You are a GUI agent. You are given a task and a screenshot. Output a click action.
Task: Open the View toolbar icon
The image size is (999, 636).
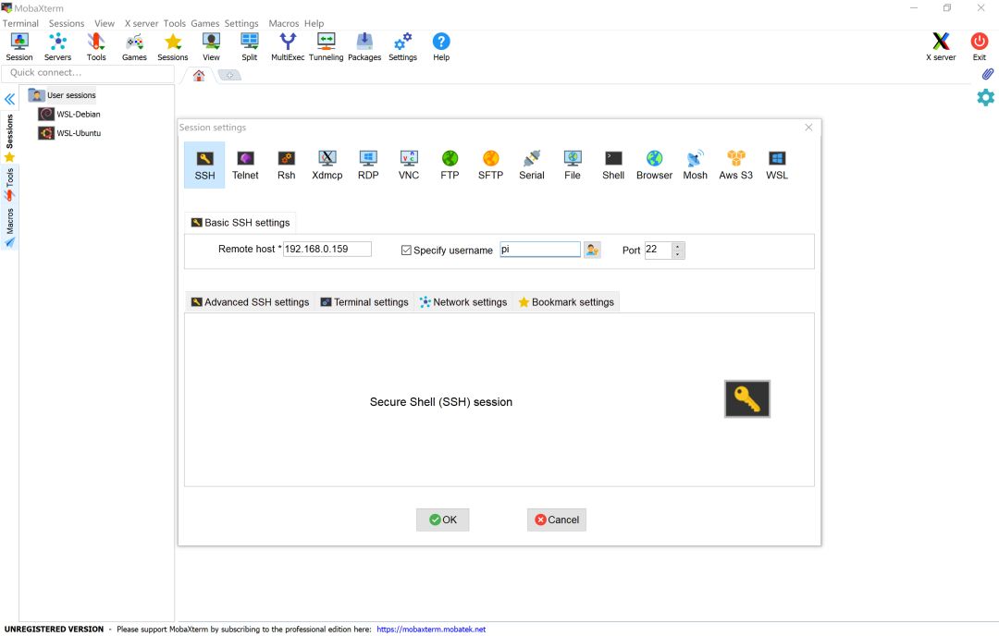211,47
